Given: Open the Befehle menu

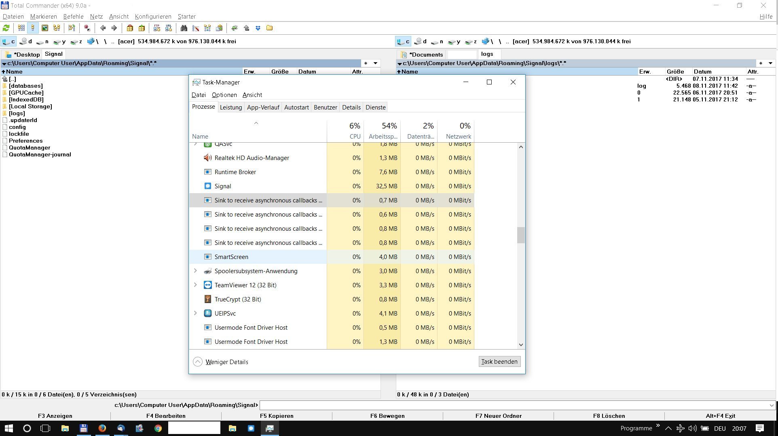Looking at the screenshot, I should [73, 17].
